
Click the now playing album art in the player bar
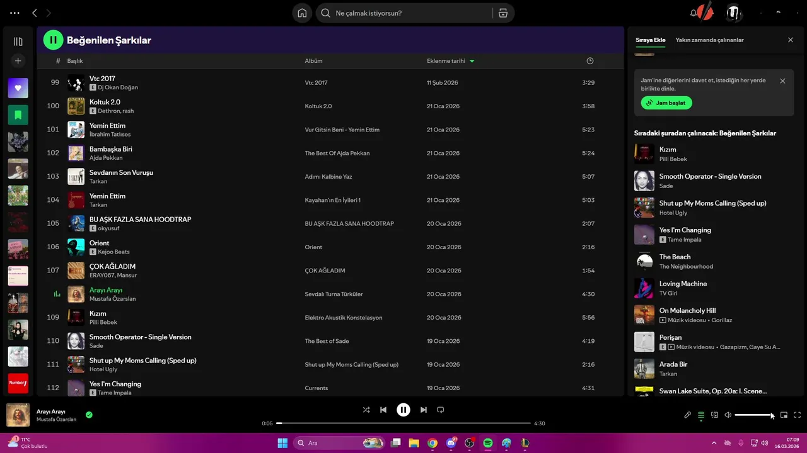tap(18, 415)
